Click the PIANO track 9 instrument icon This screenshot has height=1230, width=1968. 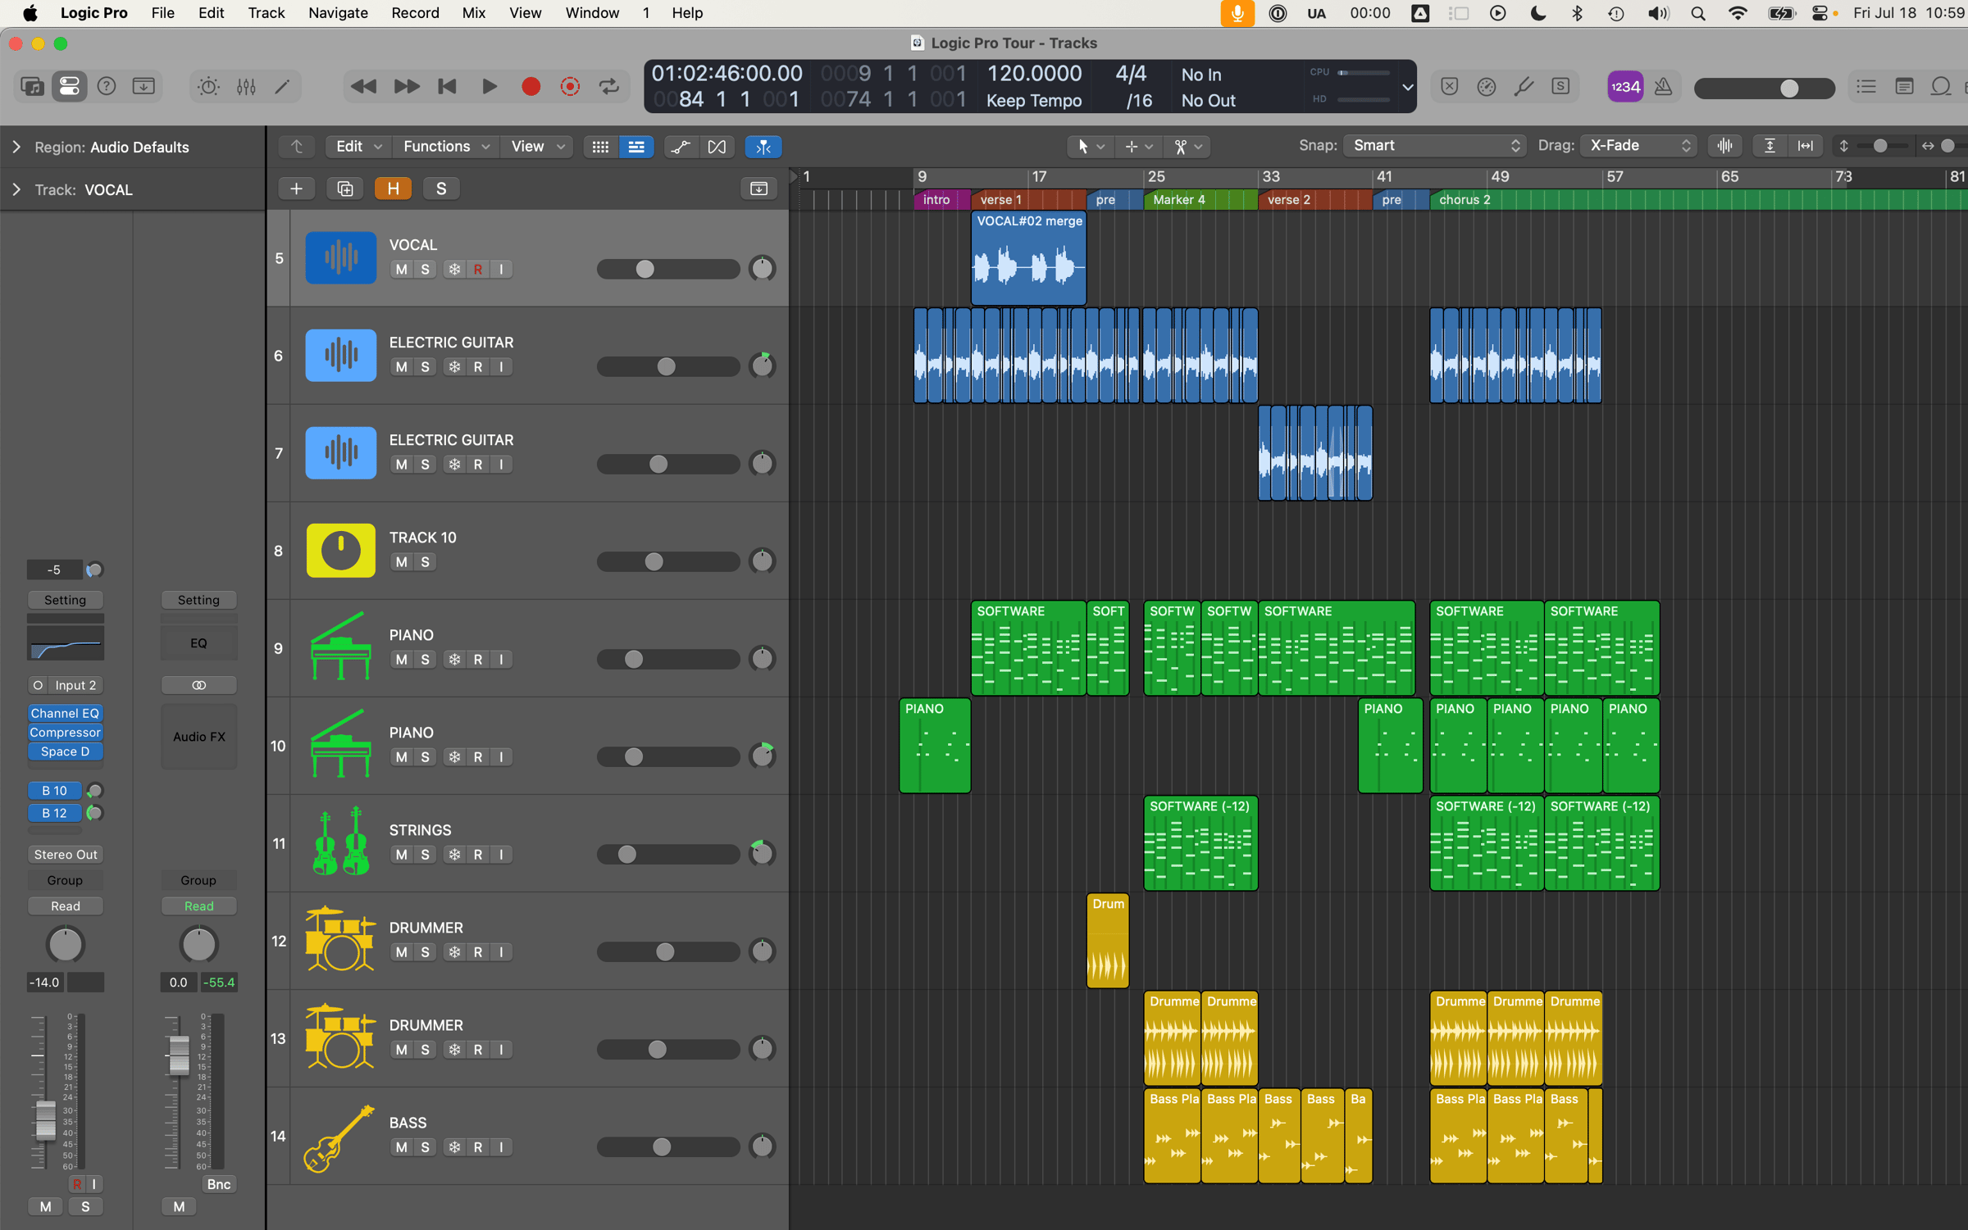click(x=341, y=648)
